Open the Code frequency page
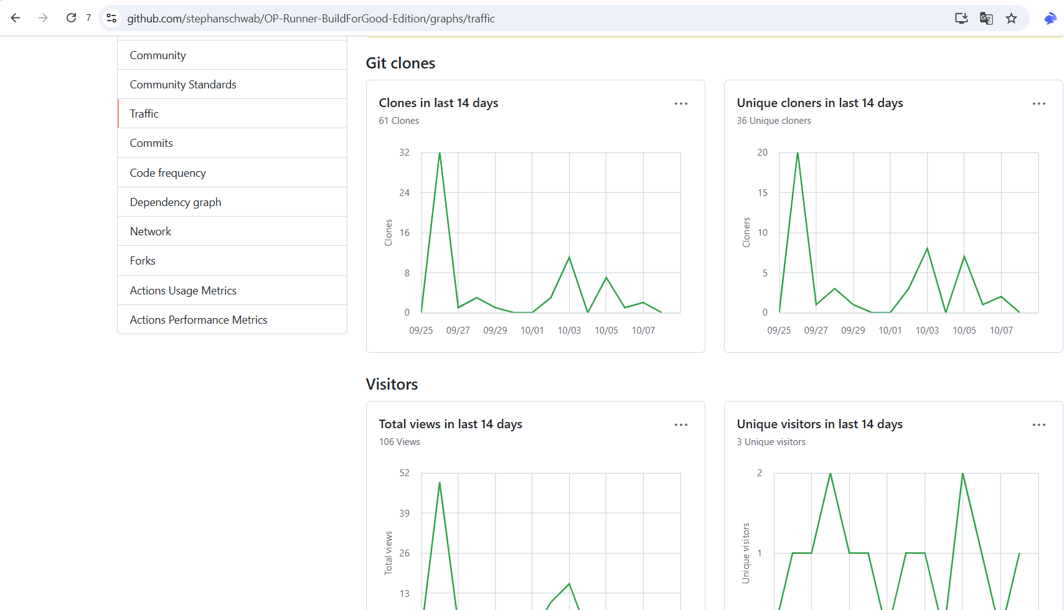1064x610 pixels. (x=167, y=173)
